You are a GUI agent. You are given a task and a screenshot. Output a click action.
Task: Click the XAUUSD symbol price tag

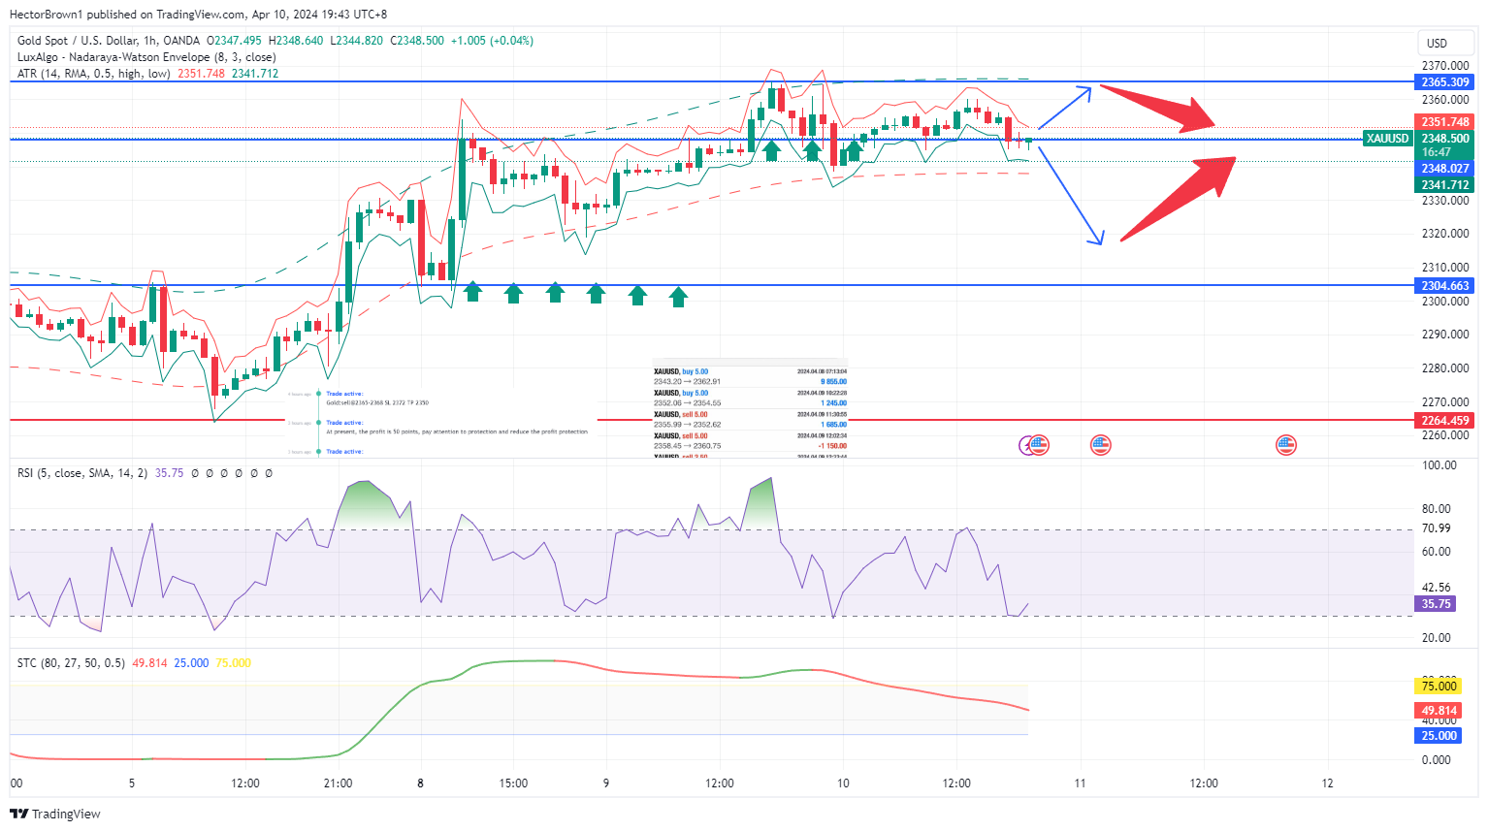(1387, 139)
